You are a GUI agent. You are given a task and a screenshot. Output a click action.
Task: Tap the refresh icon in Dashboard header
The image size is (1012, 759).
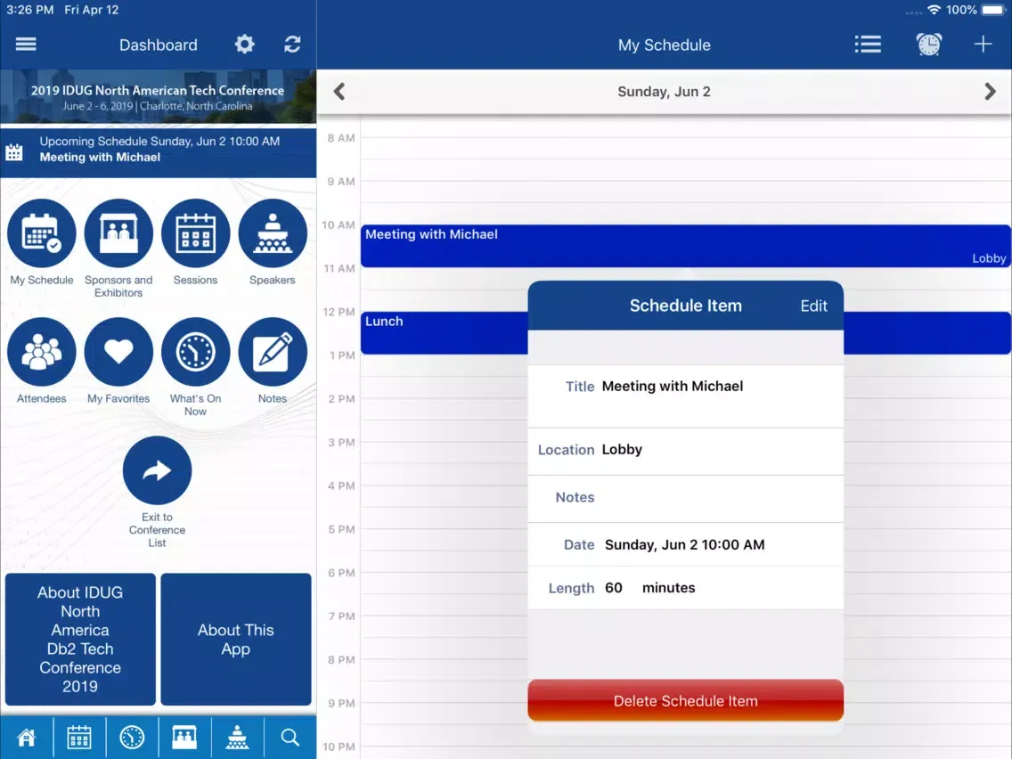pyautogui.click(x=292, y=44)
